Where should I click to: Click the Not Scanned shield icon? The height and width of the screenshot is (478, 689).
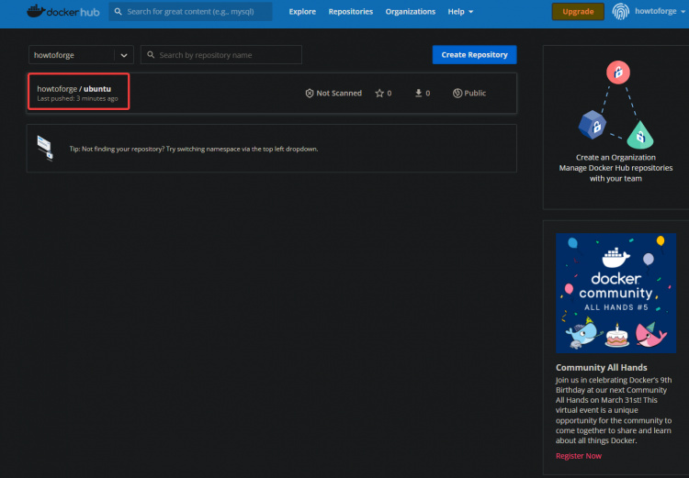[x=310, y=94]
